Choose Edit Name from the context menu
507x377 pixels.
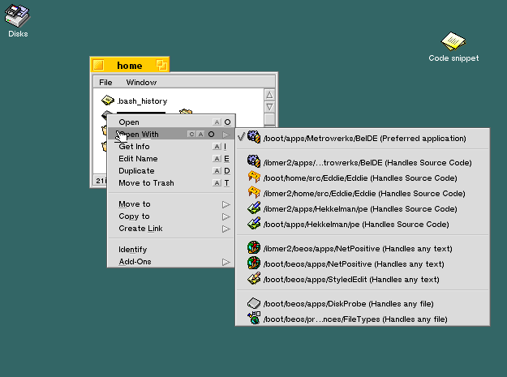[x=170, y=159]
